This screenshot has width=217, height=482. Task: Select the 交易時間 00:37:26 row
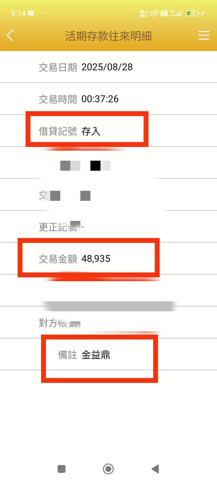tap(108, 99)
